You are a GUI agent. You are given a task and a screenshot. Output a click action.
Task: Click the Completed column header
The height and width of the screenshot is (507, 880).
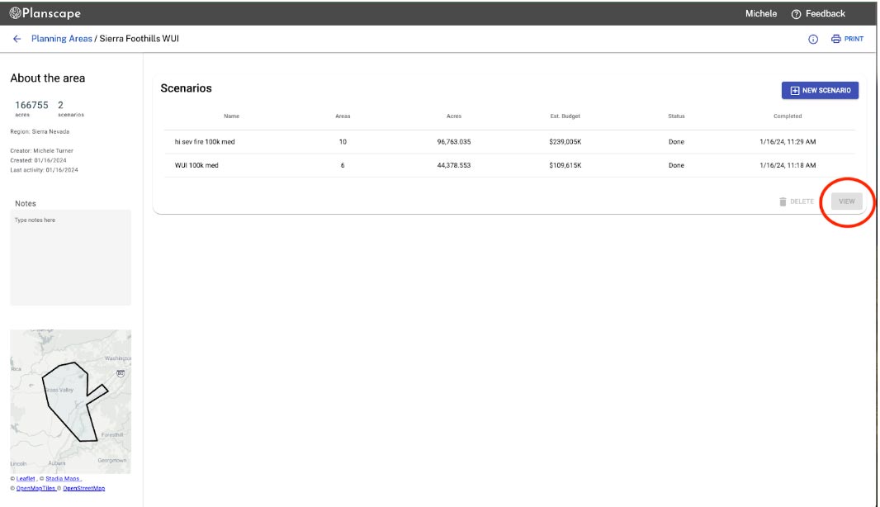pyautogui.click(x=787, y=116)
